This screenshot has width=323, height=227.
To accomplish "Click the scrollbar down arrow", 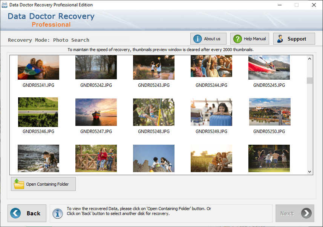I will point(309,171).
